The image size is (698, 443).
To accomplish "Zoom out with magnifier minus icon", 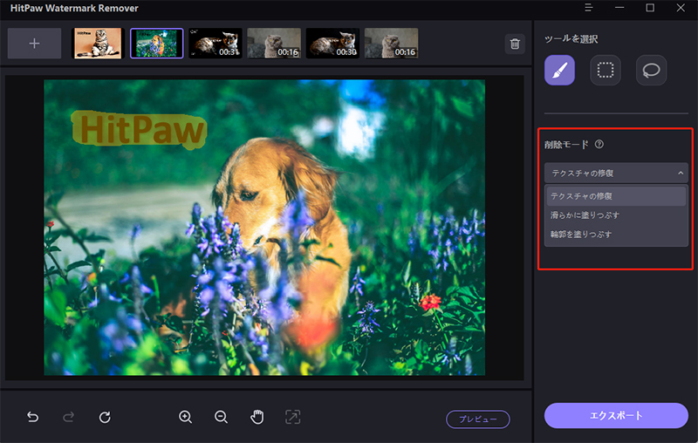I will [x=221, y=417].
